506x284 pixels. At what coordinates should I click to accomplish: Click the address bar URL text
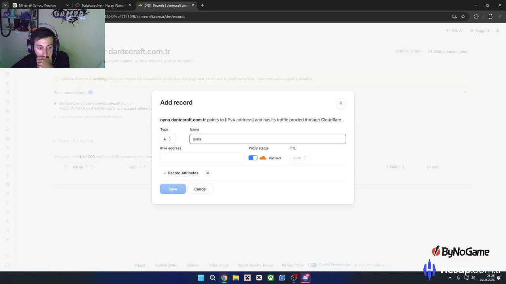(x=145, y=17)
